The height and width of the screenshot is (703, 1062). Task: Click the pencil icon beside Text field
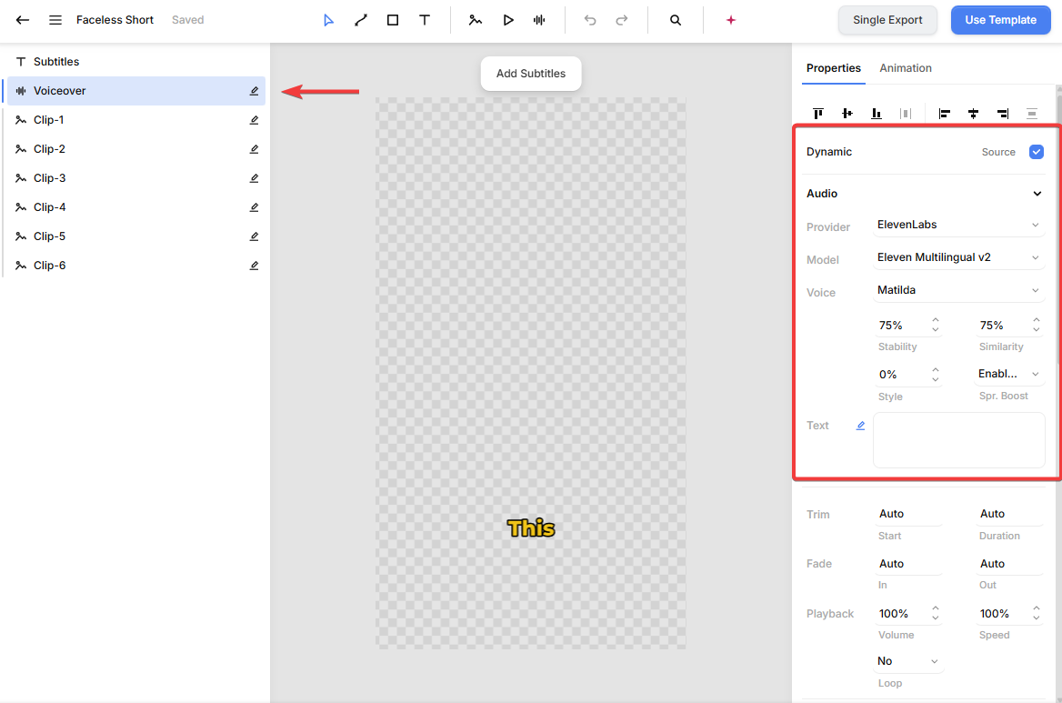[x=860, y=426]
